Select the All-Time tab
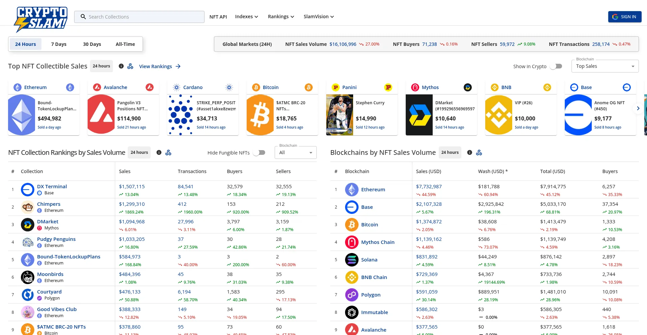The width and height of the screenshot is (647, 335). pos(125,44)
